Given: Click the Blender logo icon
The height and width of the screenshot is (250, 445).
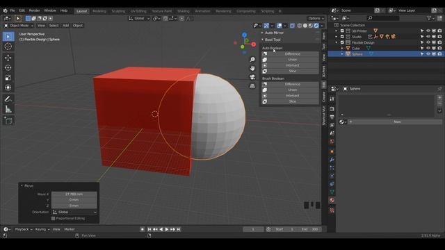Looking at the screenshot, I should [x=5, y=10].
